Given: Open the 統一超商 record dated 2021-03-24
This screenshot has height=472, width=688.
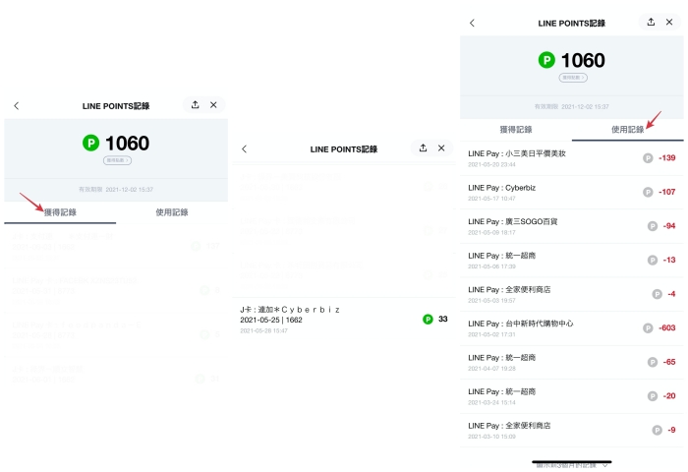Looking at the screenshot, I should [572, 396].
